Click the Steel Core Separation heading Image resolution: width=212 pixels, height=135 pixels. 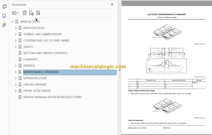click(136, 120)
